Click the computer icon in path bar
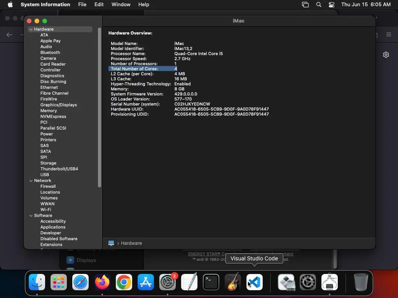The width and height of the screenshot is (398, 298). click(x=111, y=243)
